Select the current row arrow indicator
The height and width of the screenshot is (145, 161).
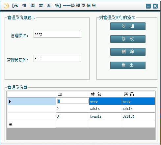pos(10,101)
